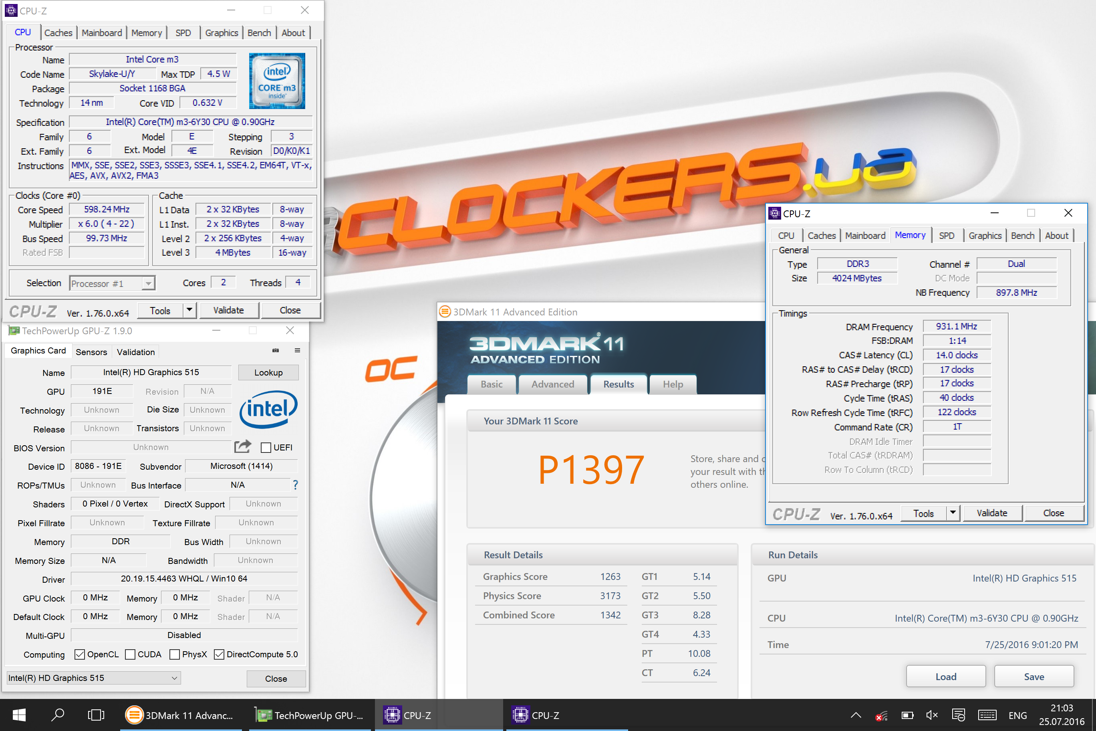1096x731 pixels.
Task: Switch to 3DMark 11 taskbar item
Action: point(181,715)
